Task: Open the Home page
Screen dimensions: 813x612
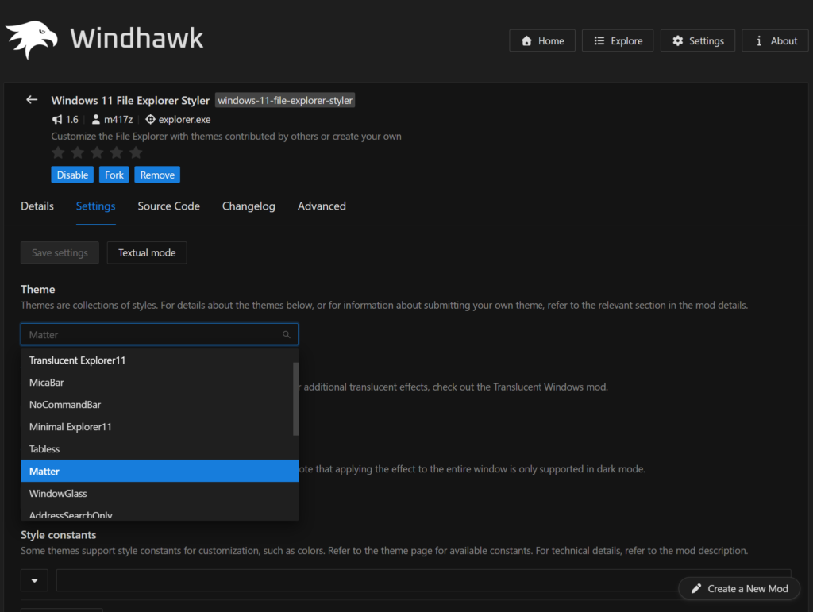Action: 542,40
